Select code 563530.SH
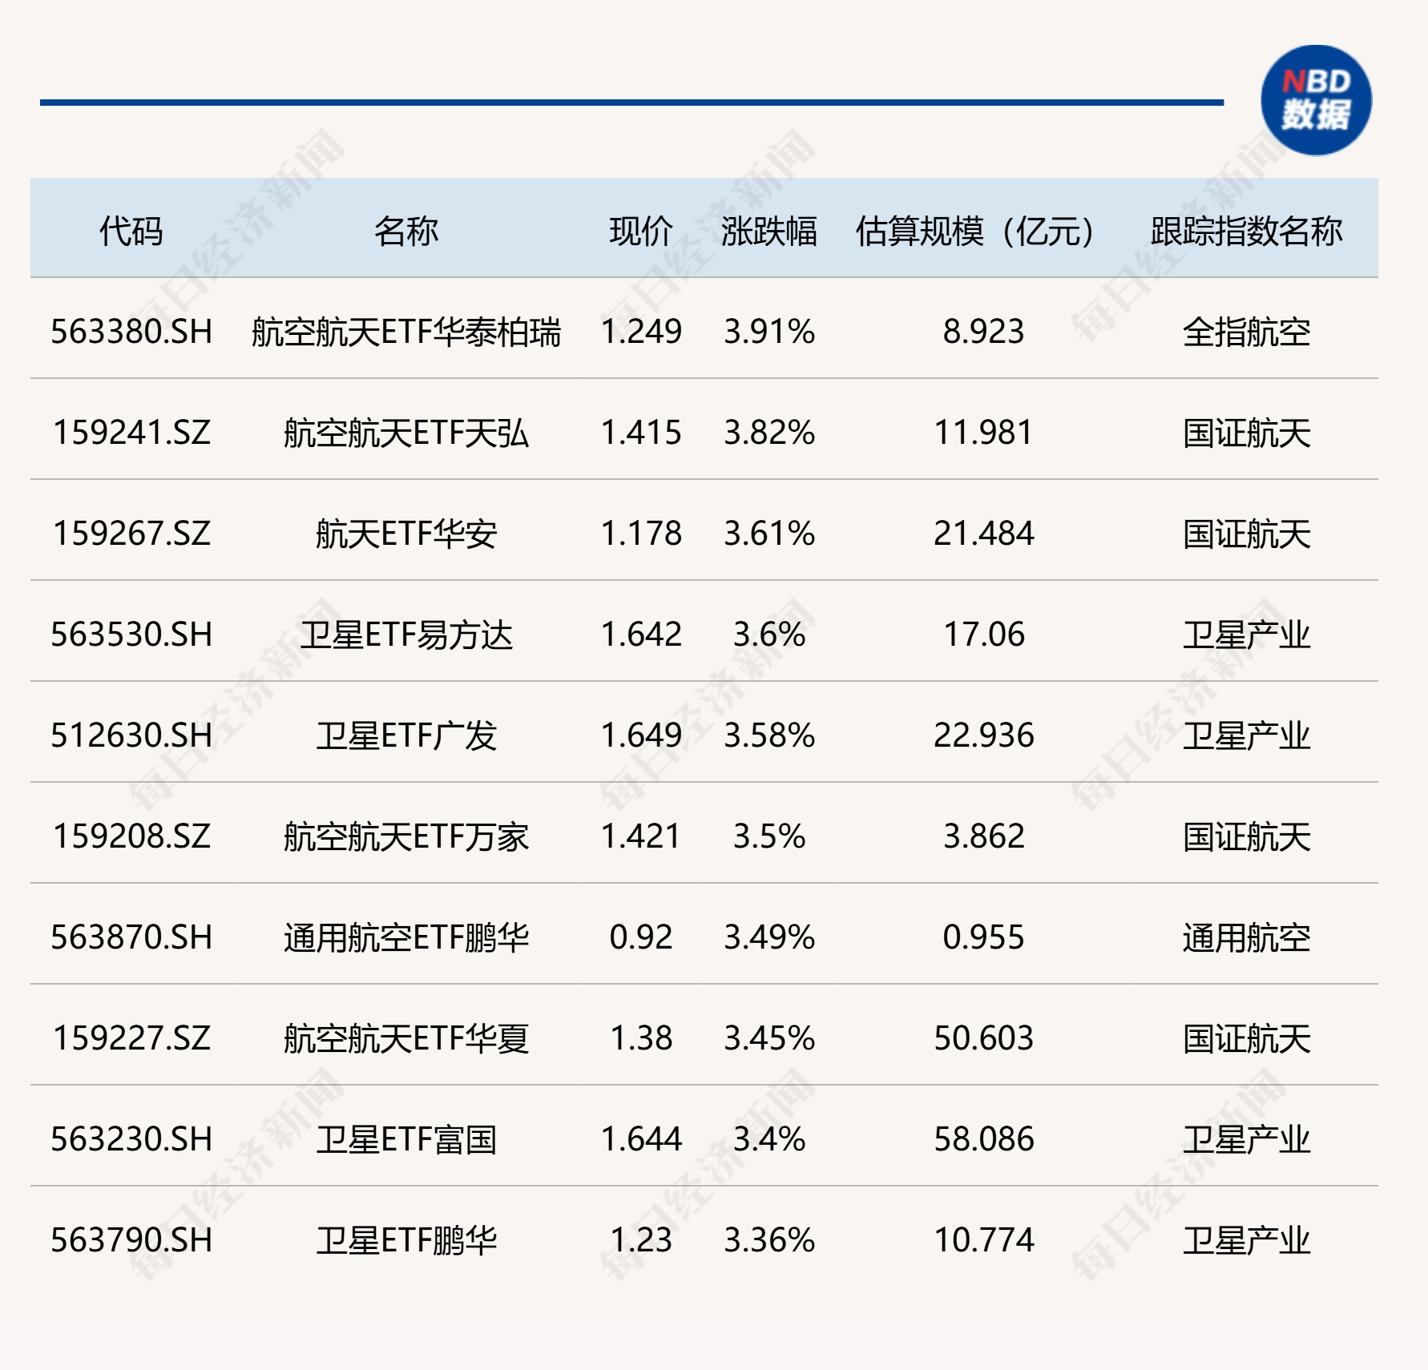 [131, 635]
